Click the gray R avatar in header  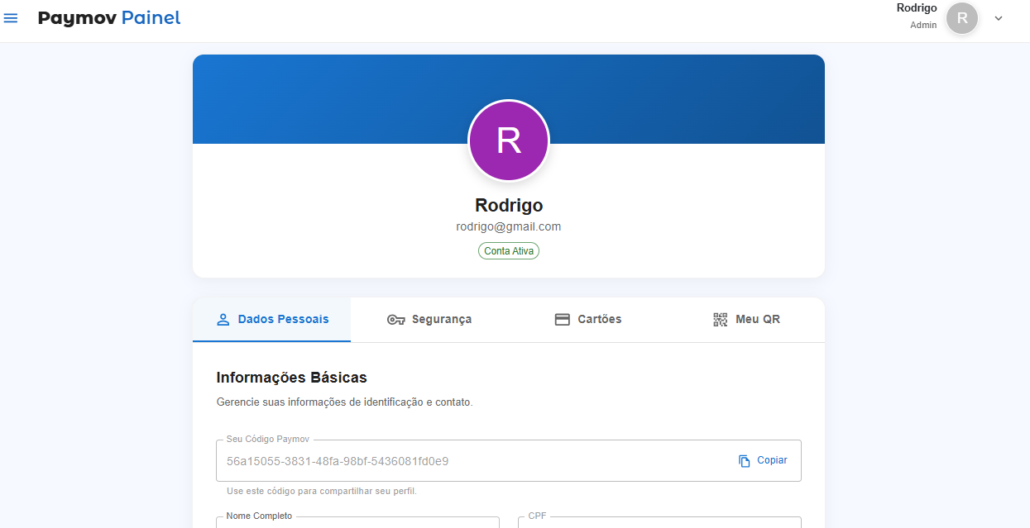tap(962, 18)
